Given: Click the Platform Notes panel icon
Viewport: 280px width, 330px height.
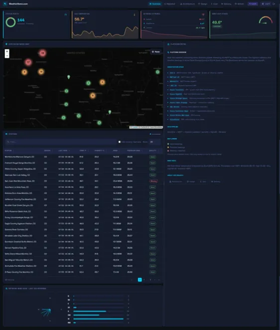Looking at the screenshot, I should [x=168, y=44].
